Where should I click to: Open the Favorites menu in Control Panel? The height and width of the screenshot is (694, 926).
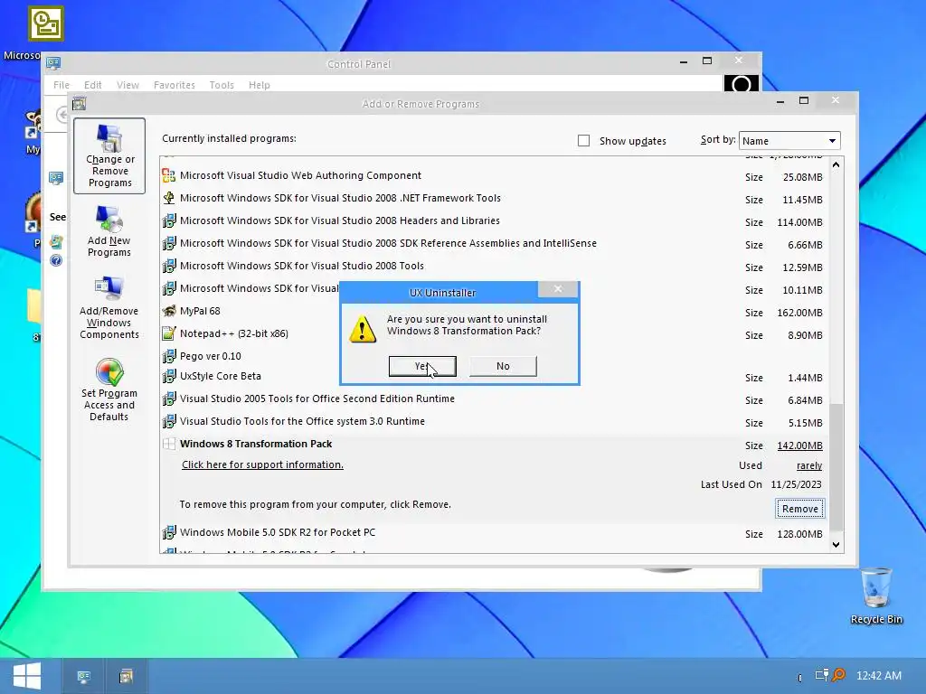pyautogui.click(x=175, y=85)
